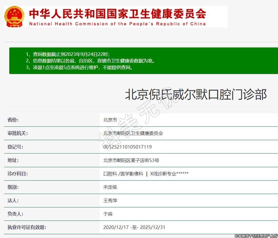The image size is (278, 238).
Task: Click the 北京市 province value
Action: [x=110, y=120]
